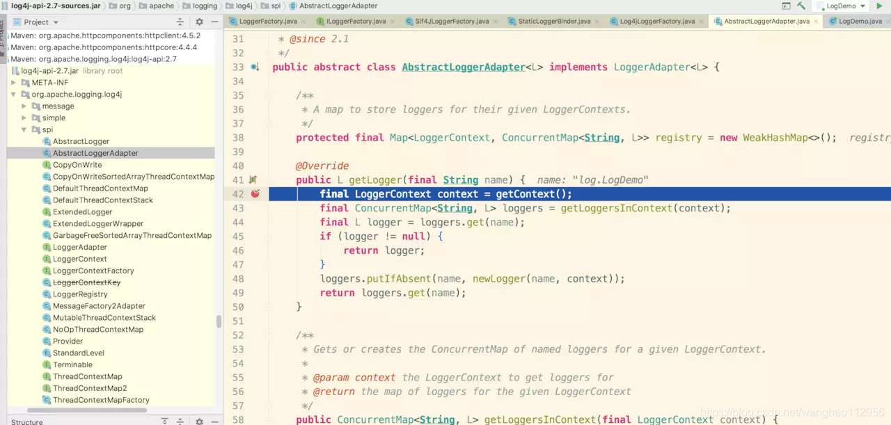891x425 pixels.
Task: Click the window layout icon beside the hammer
Action: point(786,6)
